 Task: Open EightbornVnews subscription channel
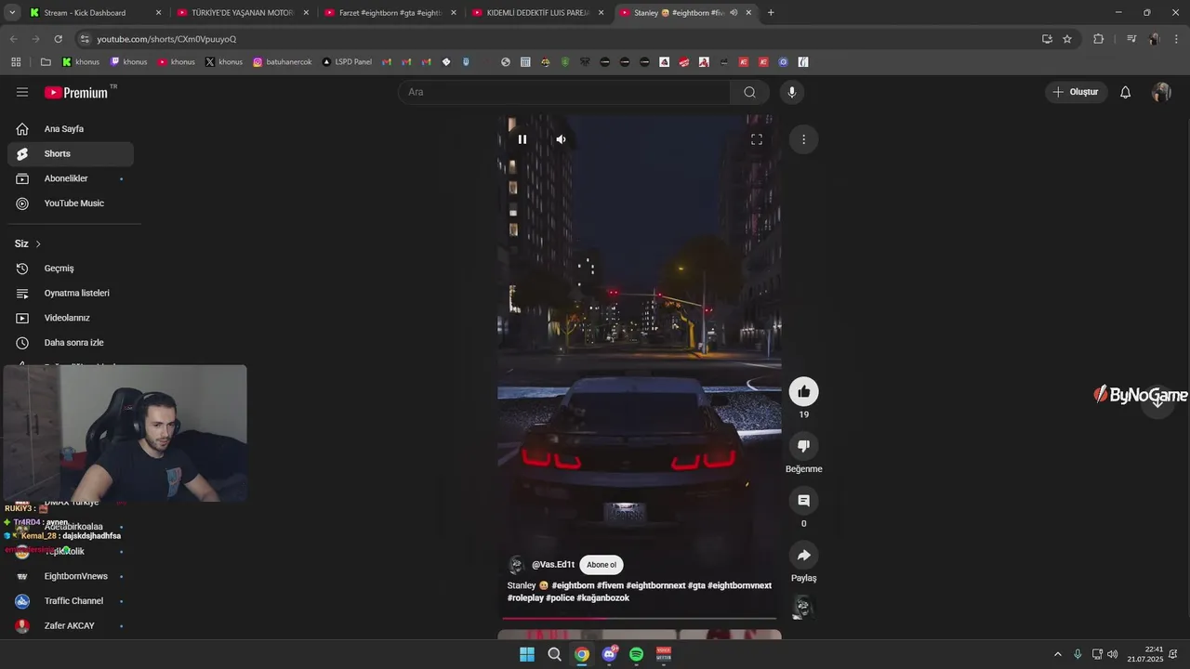point(71,576)
